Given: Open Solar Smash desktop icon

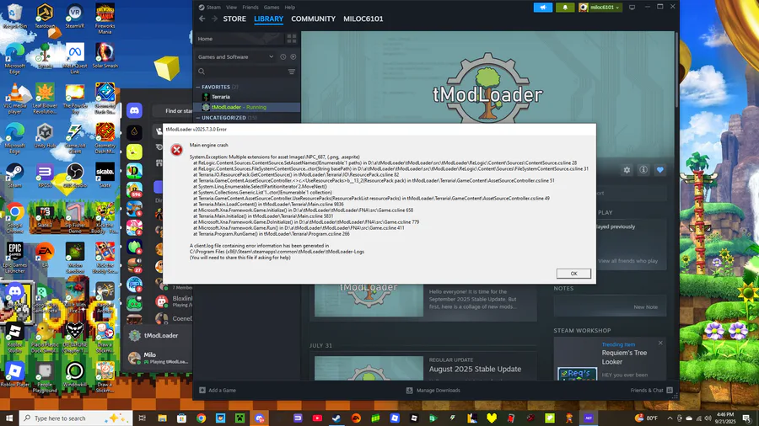Looking at the screenshot, I should click(x=105, y=56).
